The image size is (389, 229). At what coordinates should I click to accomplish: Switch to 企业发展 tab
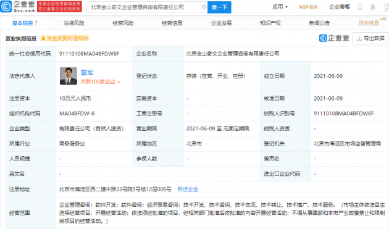[221, 23]
